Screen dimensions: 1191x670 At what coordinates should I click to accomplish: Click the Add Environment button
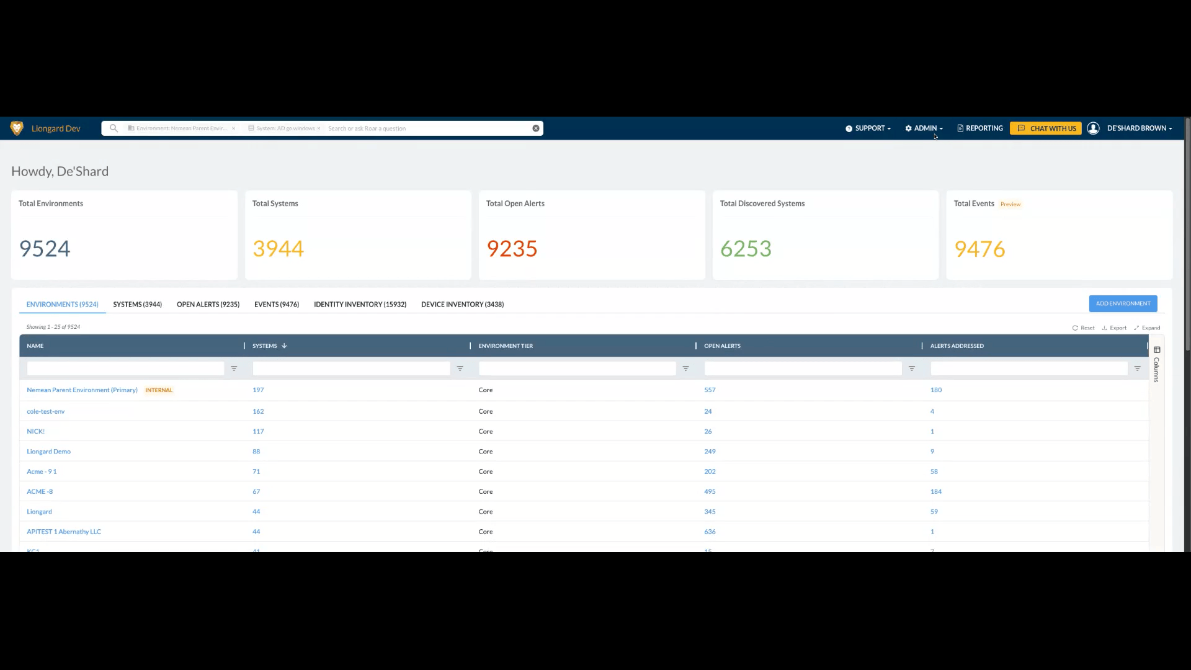1123,303
